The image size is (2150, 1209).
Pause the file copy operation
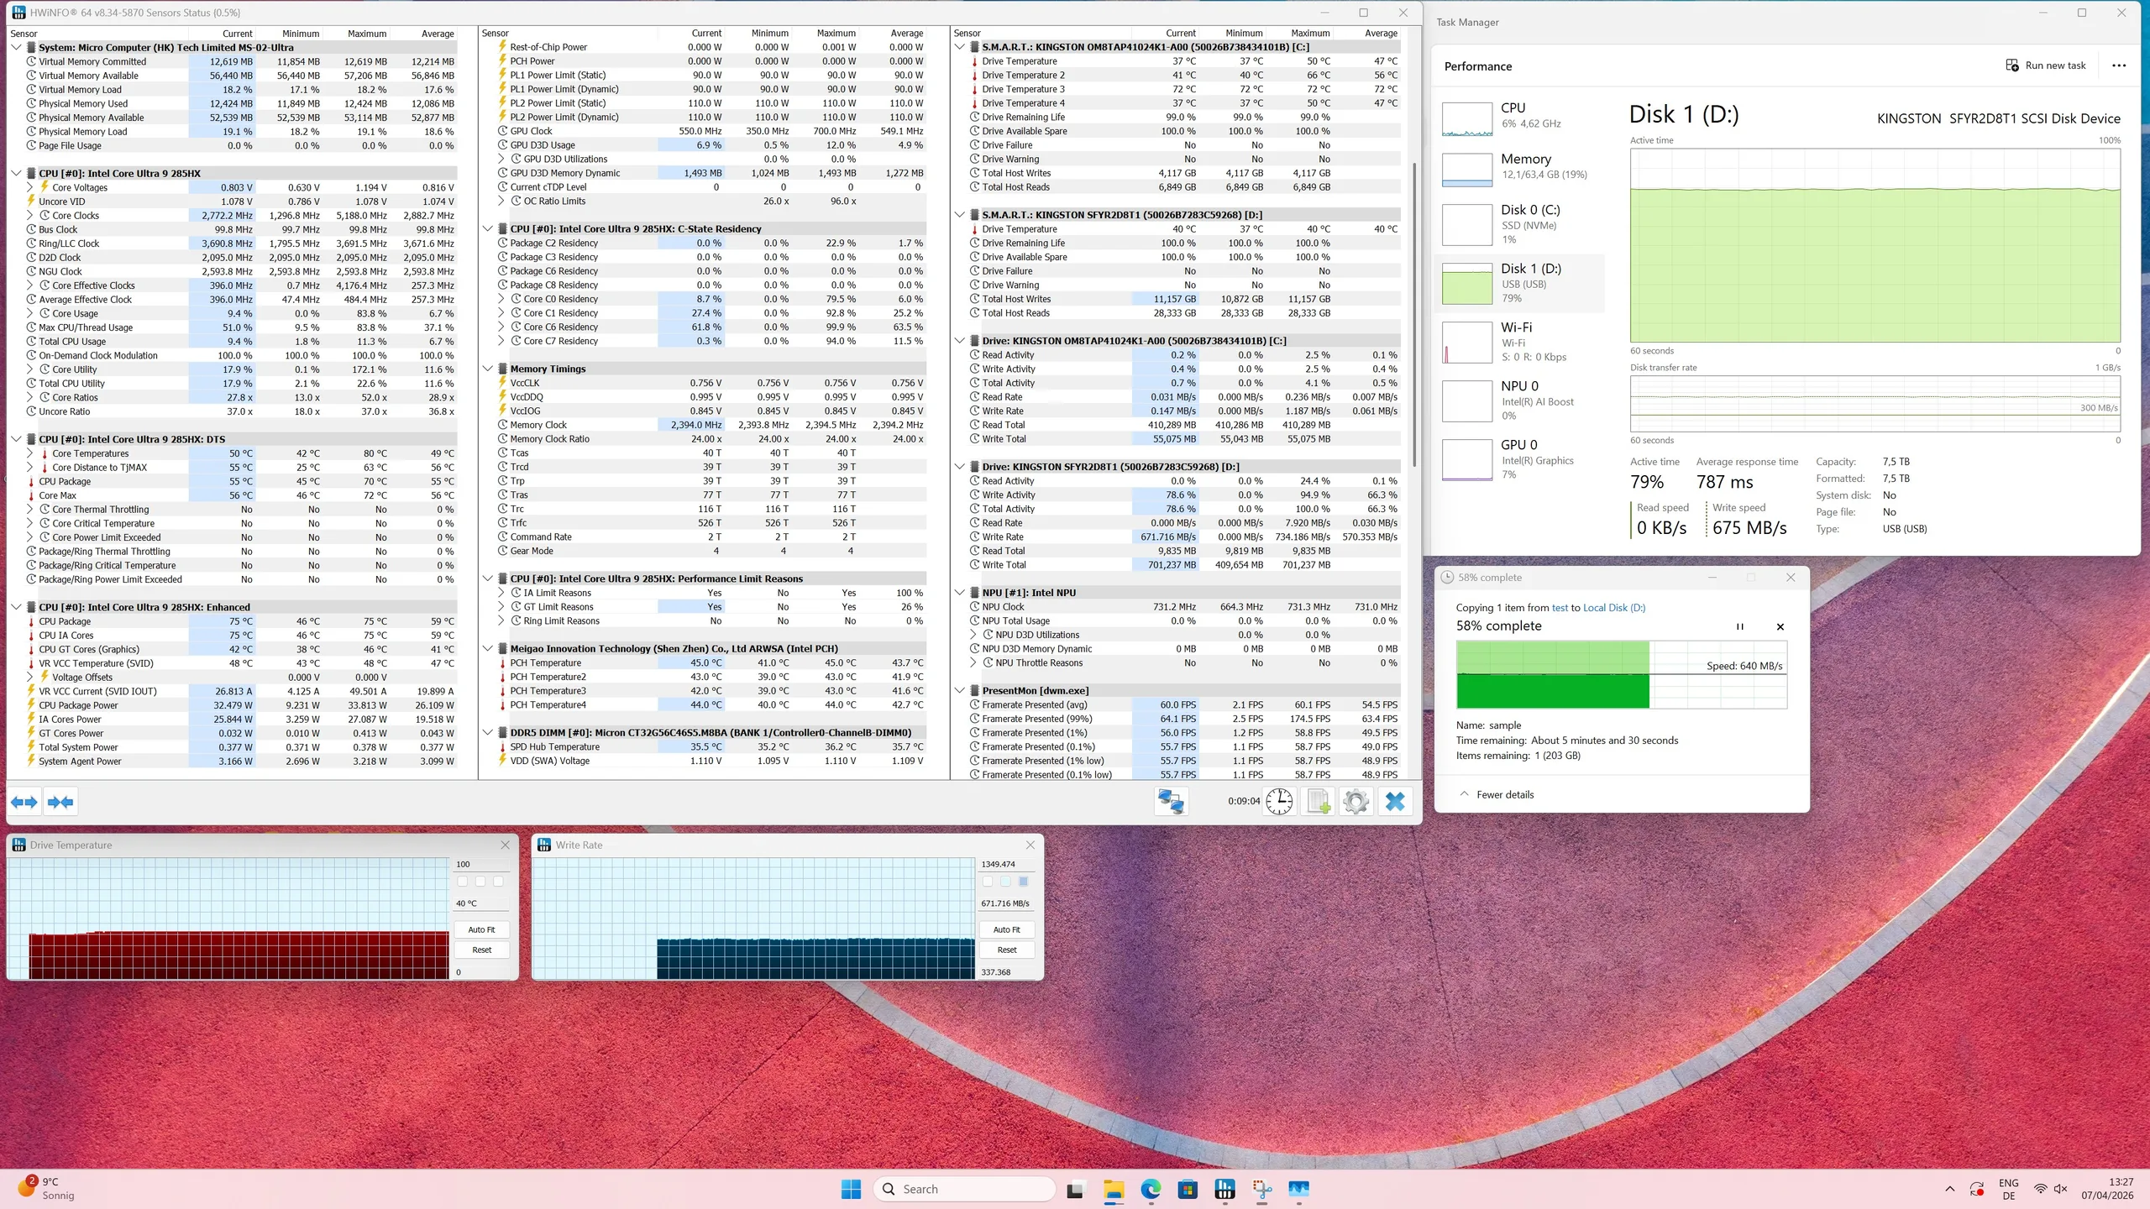click(1740, 626)
